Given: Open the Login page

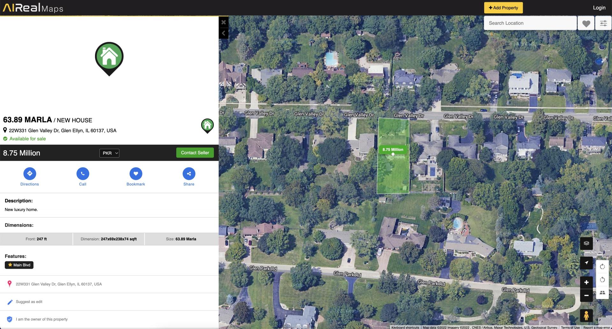Looking at the screenshot, I should pos(599,8).
